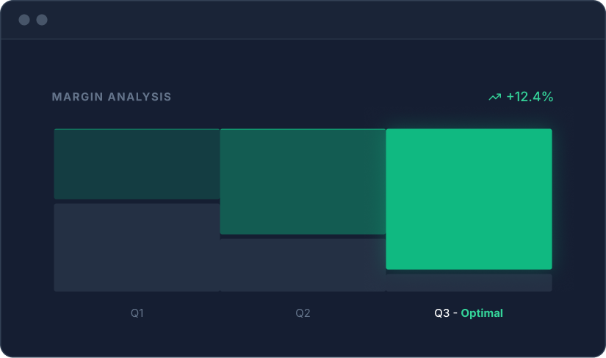Image resolution: width=606 pixels, height=358 pixels.
Task: Select the bright green Q3 block
Action: [x=469, y=199]
